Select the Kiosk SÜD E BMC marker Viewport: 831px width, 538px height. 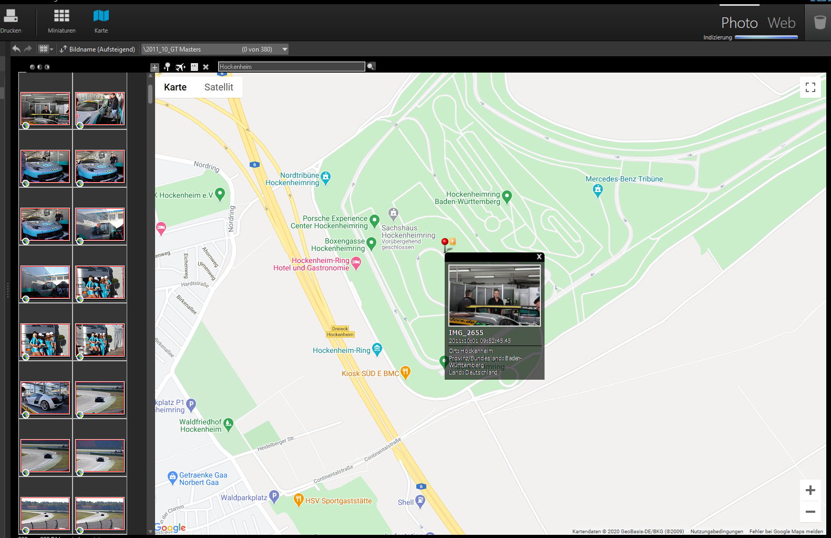(405, 372)
